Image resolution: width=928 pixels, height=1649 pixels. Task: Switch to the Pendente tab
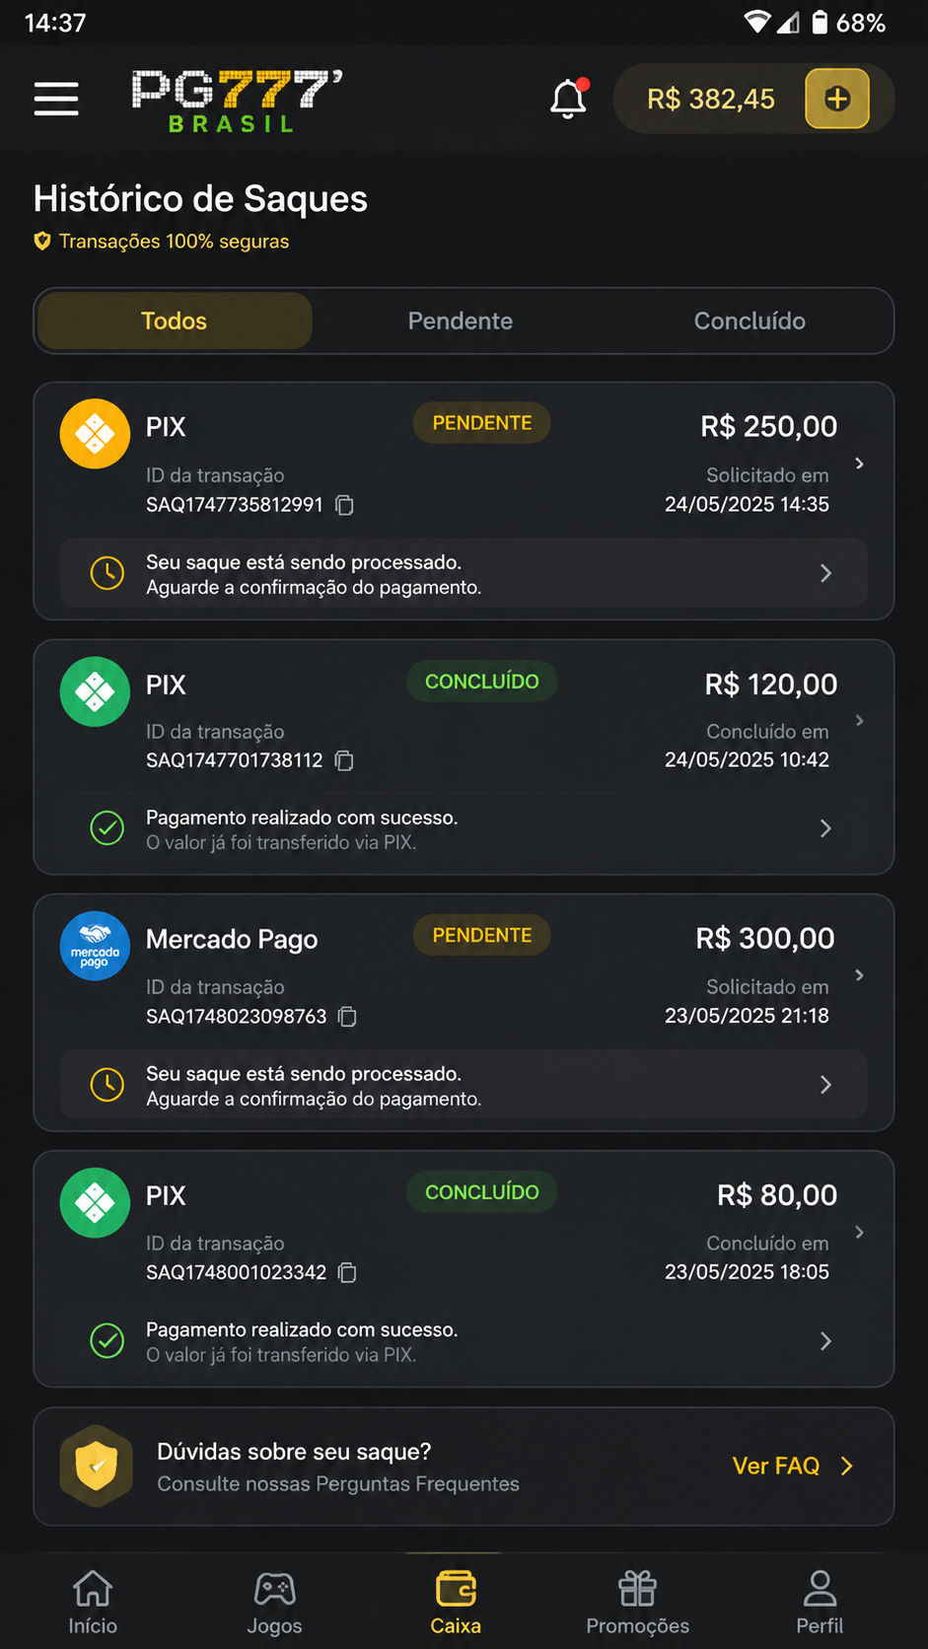click(461, 321)
